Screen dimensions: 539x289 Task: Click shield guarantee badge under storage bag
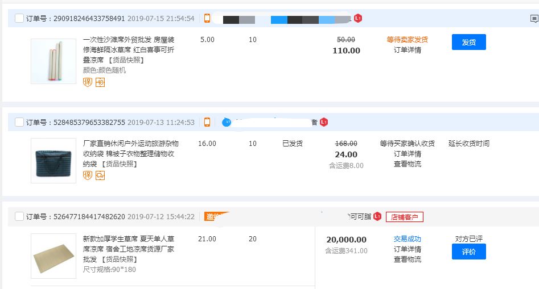coord(88,175)
